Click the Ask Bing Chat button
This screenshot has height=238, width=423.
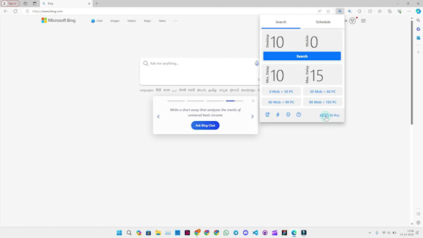[205, 126]
